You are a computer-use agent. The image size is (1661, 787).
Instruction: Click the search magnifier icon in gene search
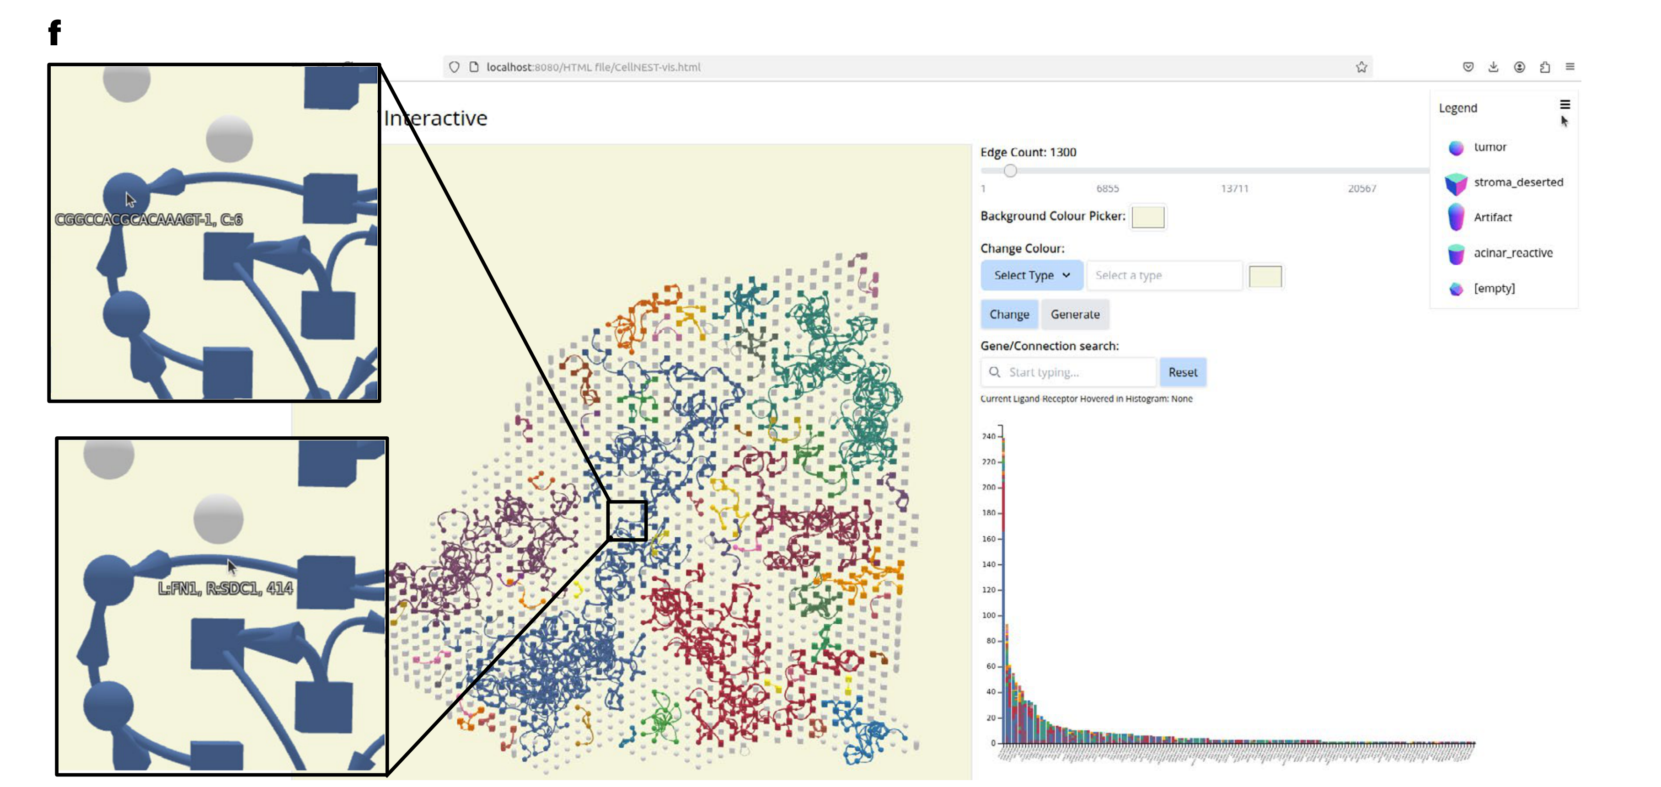point(994,372)
